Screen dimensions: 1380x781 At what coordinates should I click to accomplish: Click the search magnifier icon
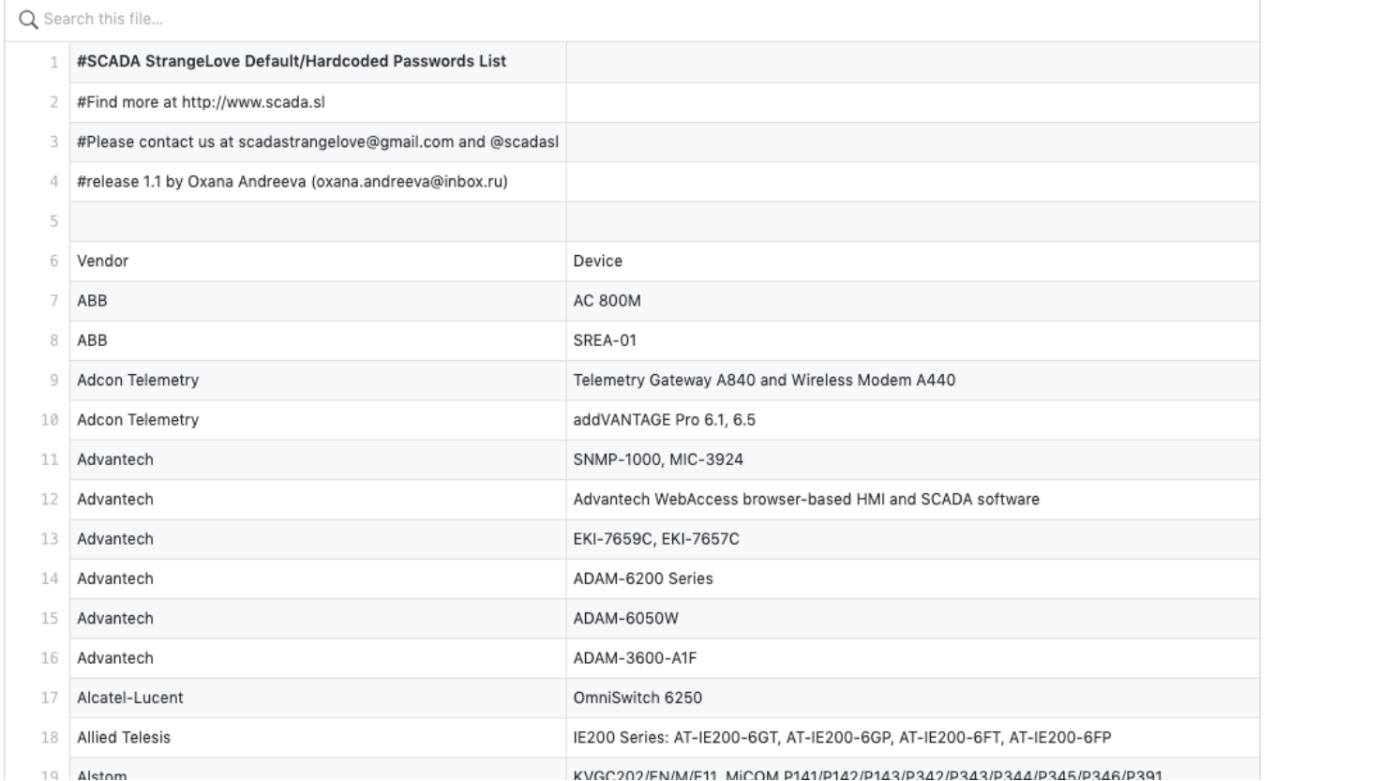[28, 19]
